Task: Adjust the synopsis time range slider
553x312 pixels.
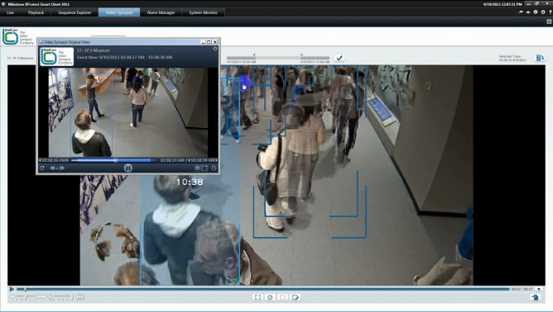Action: coord(278,57)
